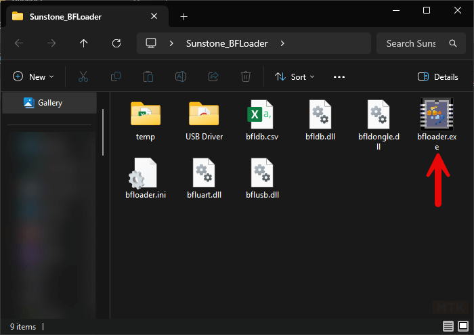Close the Sunstone_BFLoader tab

154,16
